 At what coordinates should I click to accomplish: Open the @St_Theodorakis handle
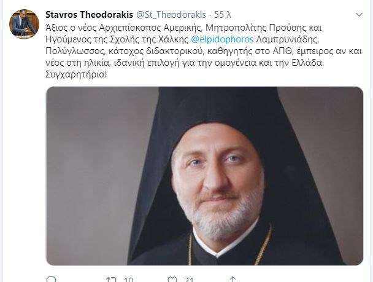tap(171, 15)
